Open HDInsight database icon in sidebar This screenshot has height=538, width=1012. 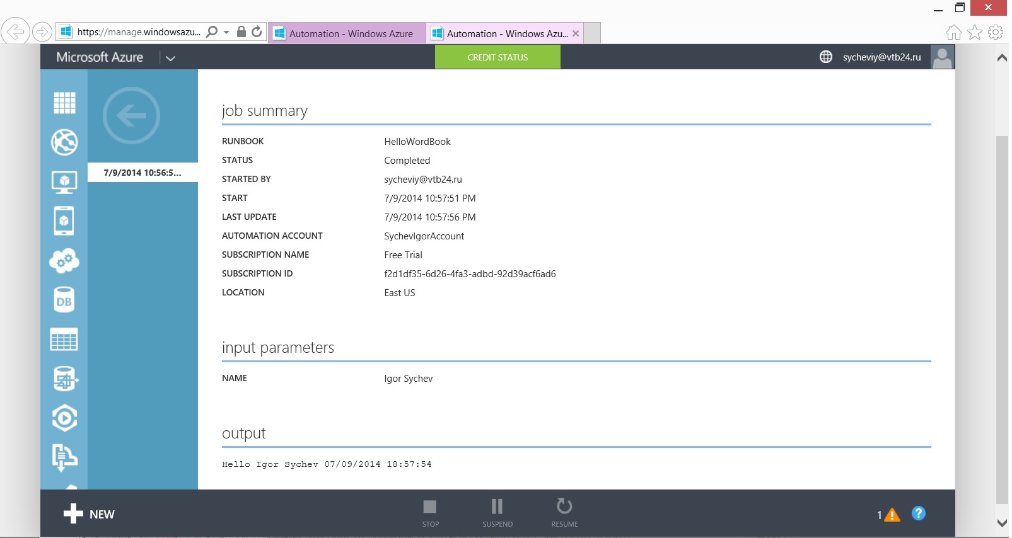[64, 379]
